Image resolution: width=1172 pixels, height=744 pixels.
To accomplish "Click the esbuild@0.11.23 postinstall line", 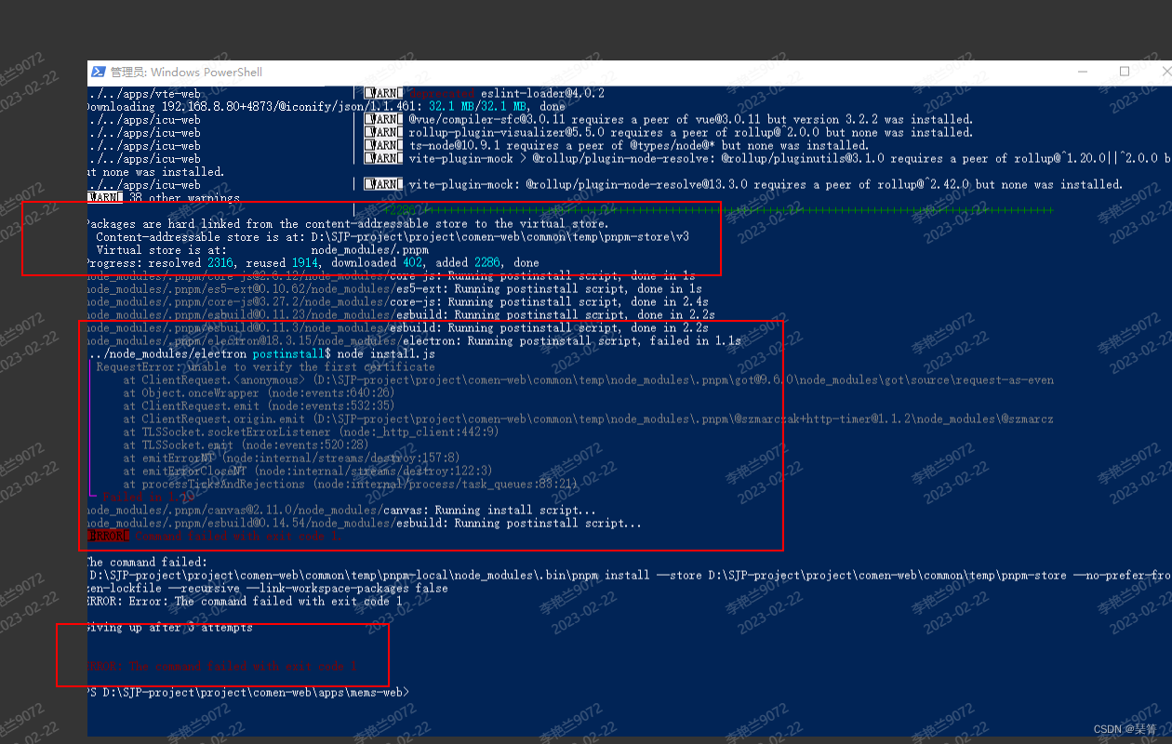I will (x=400, y=315).
